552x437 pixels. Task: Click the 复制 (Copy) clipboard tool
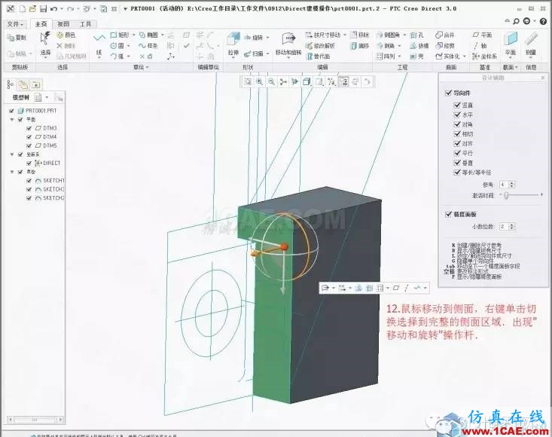pos(17,38)
